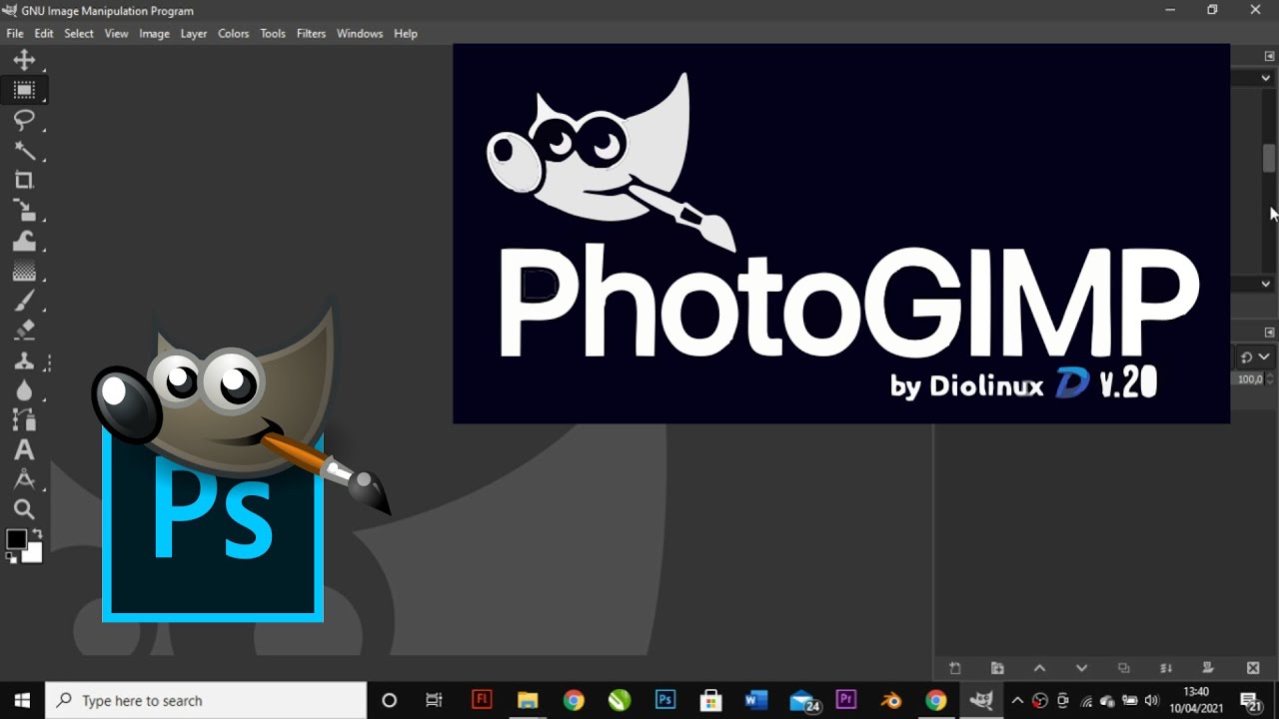1279x719 pixels.
Task: Merge layers with the merge-down button
Action: 1166,668
